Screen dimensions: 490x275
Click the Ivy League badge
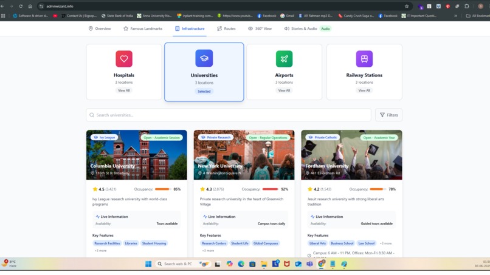click(105, 137)
